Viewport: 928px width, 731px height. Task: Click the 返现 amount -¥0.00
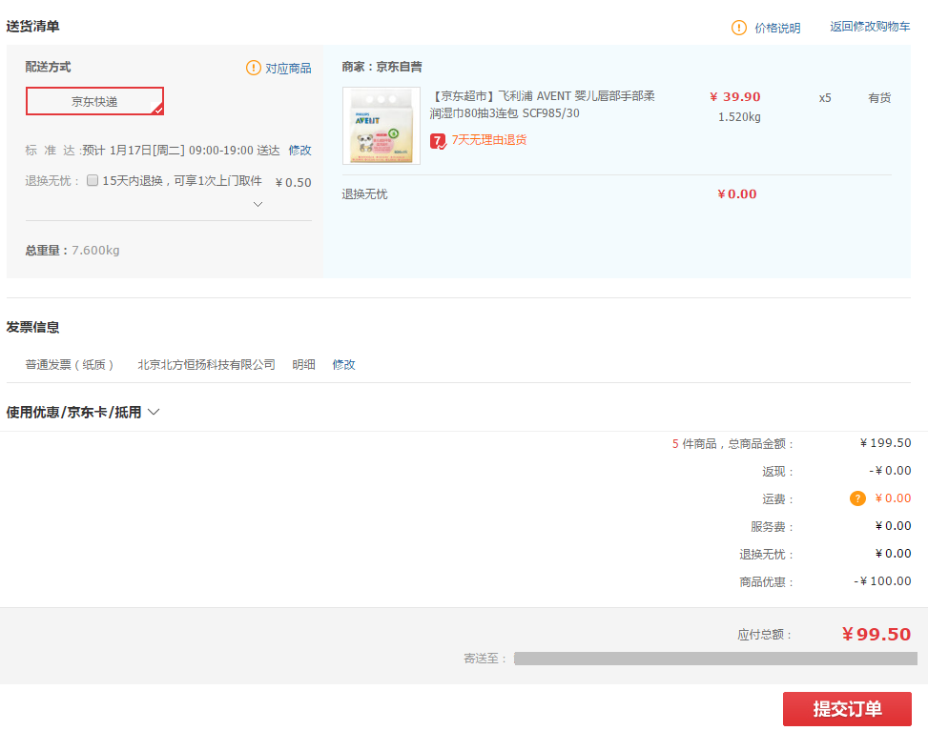[890, 471]
